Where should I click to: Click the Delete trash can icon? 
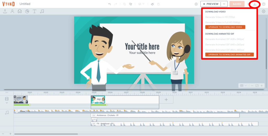[x=158, y=4]
